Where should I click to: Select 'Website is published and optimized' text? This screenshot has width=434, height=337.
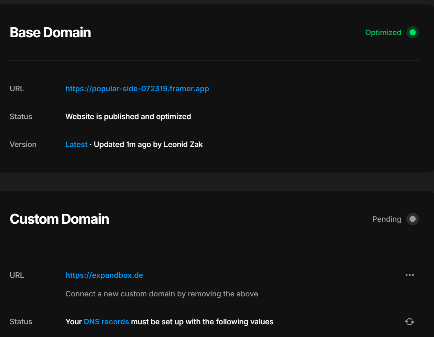tap(128, 117)
